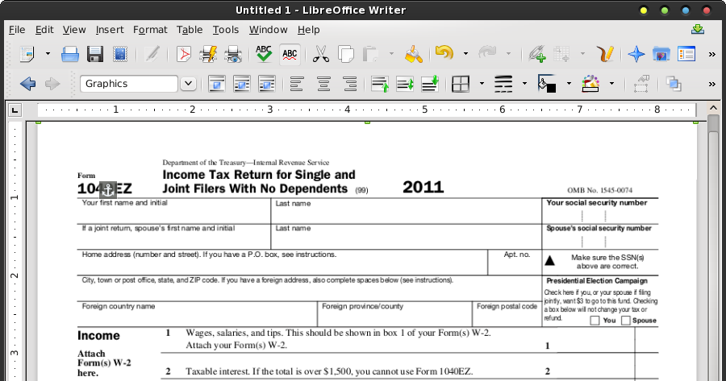Open the frame style dropdown arrow
The image size is (726, 381).
(x=188, y=84)
